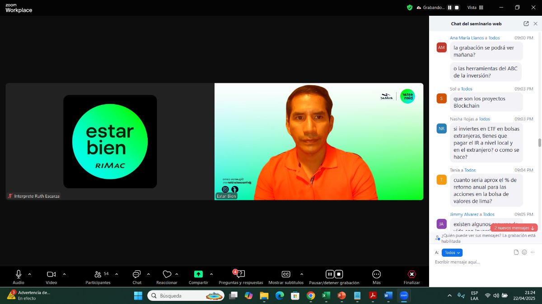
Task: Open the Reaccionar reactions icon
Action: click(167, 274)
